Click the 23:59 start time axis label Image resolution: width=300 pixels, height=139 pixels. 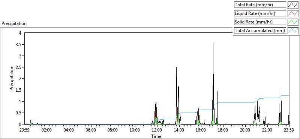(x=25, y=130)
